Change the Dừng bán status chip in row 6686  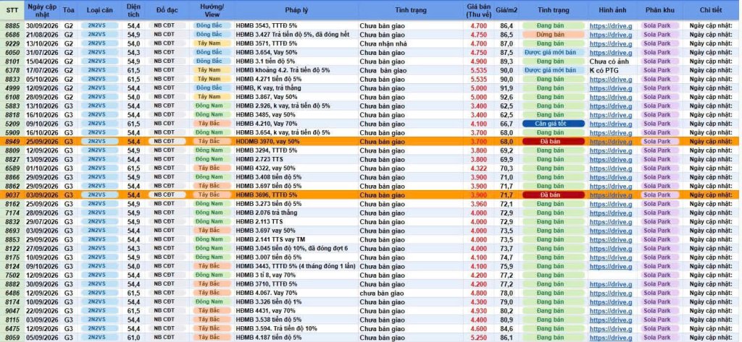coord(553,35)
